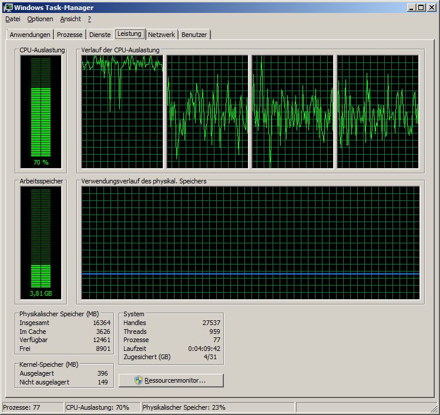Click the Insgesamt value 16364
This screenshot has width=440, height=415.
[102, 323]
